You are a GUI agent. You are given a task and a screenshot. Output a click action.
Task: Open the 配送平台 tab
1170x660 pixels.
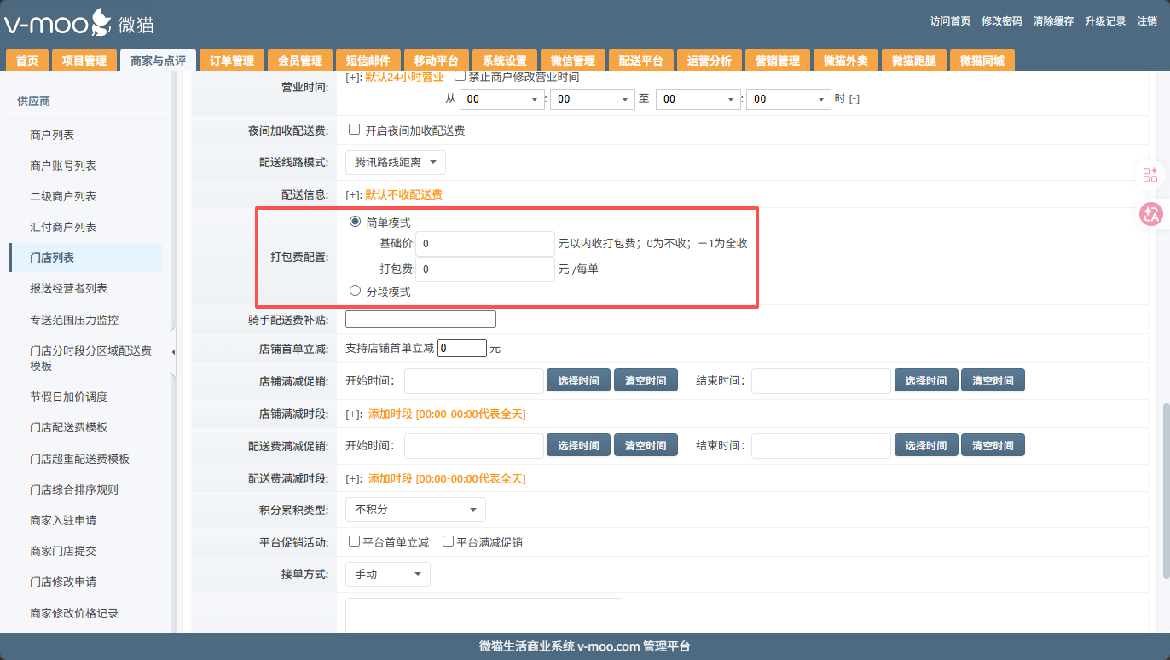pos(640,61)
